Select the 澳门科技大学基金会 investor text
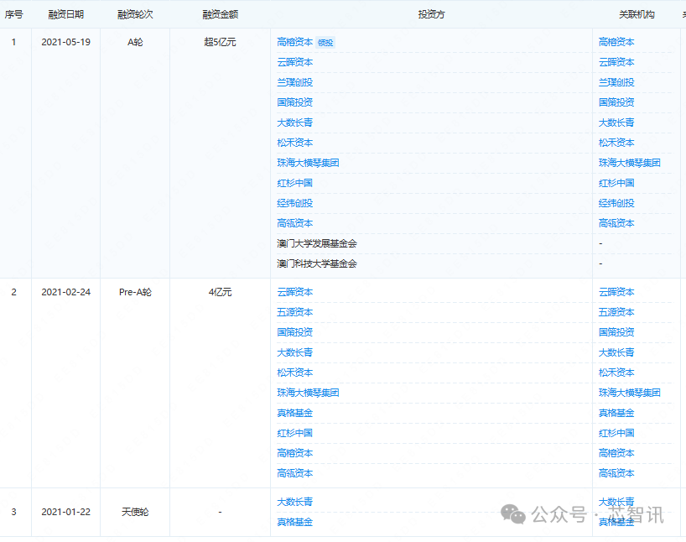 coord(317,263)
